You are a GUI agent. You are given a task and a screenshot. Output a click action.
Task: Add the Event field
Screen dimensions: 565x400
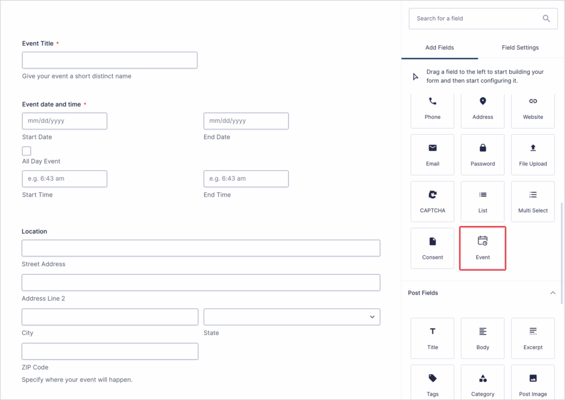(x=482, y=248)
